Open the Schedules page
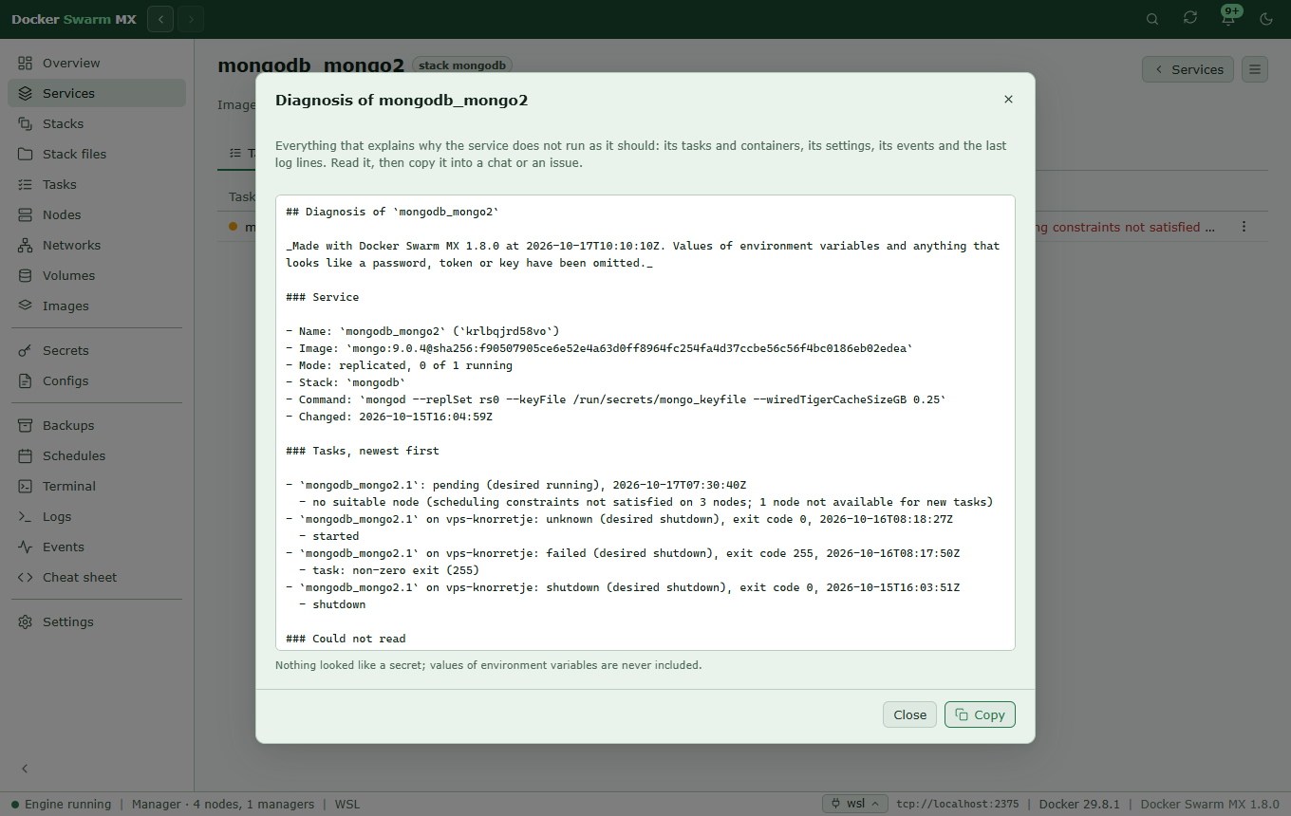 [x=97, y=455]
